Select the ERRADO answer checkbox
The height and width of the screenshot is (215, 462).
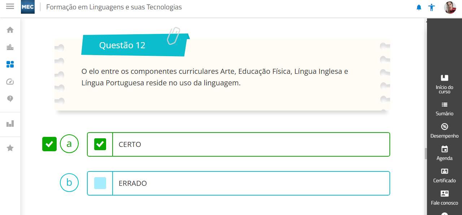point(100,183)
